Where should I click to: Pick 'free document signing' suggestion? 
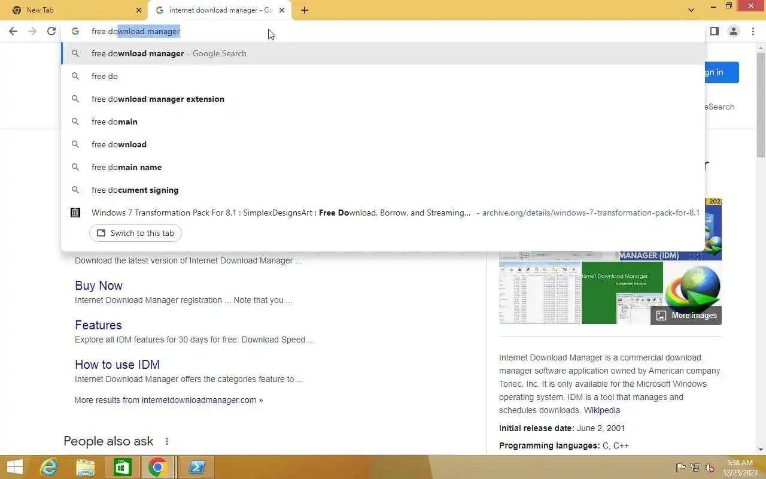383,190
